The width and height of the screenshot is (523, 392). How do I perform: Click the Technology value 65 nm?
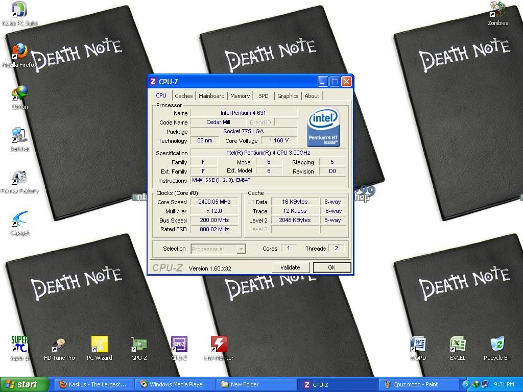pyautogui.click(x=205, y=141)
